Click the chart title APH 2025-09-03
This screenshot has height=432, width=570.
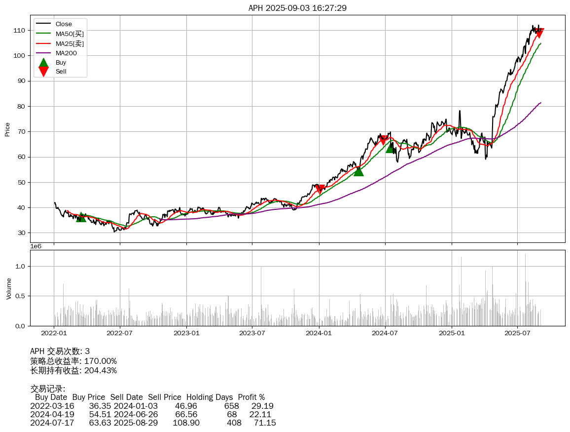coord(297,8)
